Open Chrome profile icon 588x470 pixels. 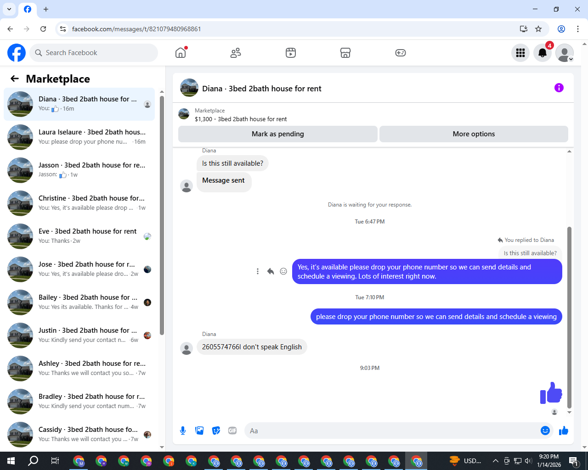tap(561, 29)
